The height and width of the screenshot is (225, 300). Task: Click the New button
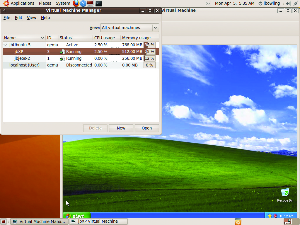121,128
